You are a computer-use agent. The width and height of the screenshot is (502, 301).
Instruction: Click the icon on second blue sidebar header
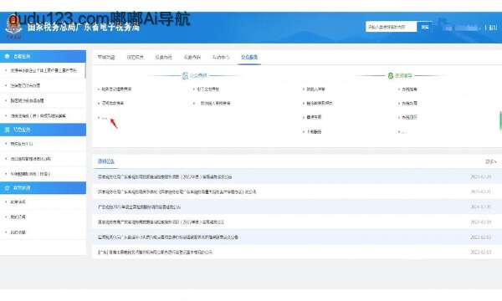pyautogui.click(x=8, y=130)
